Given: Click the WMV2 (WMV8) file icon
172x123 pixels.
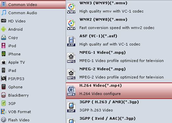Looking at the screenshot, I should [x=71, y=25].
